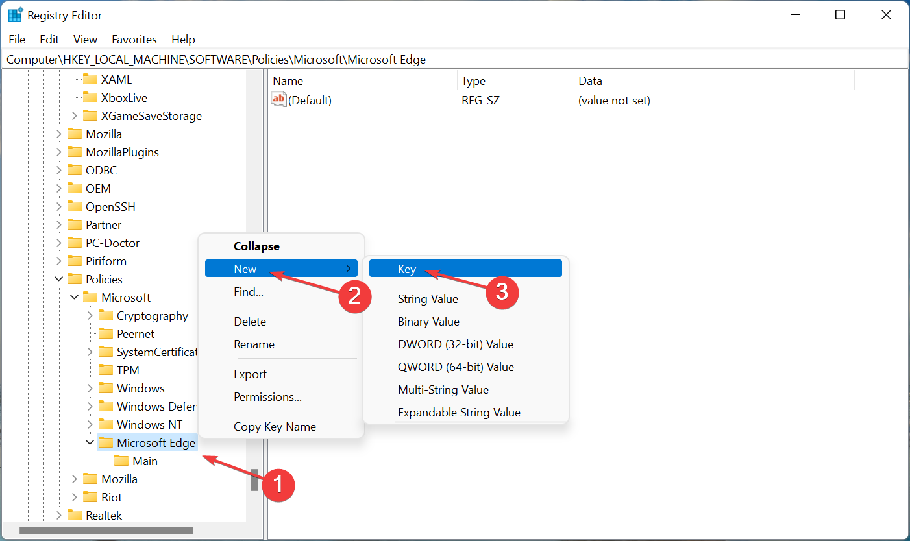
Task: Click the tree pane horizontal scrollbar thumb
Action: (x=106, y=530)
